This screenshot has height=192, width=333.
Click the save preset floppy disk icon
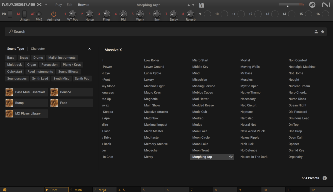click(202, 5)
